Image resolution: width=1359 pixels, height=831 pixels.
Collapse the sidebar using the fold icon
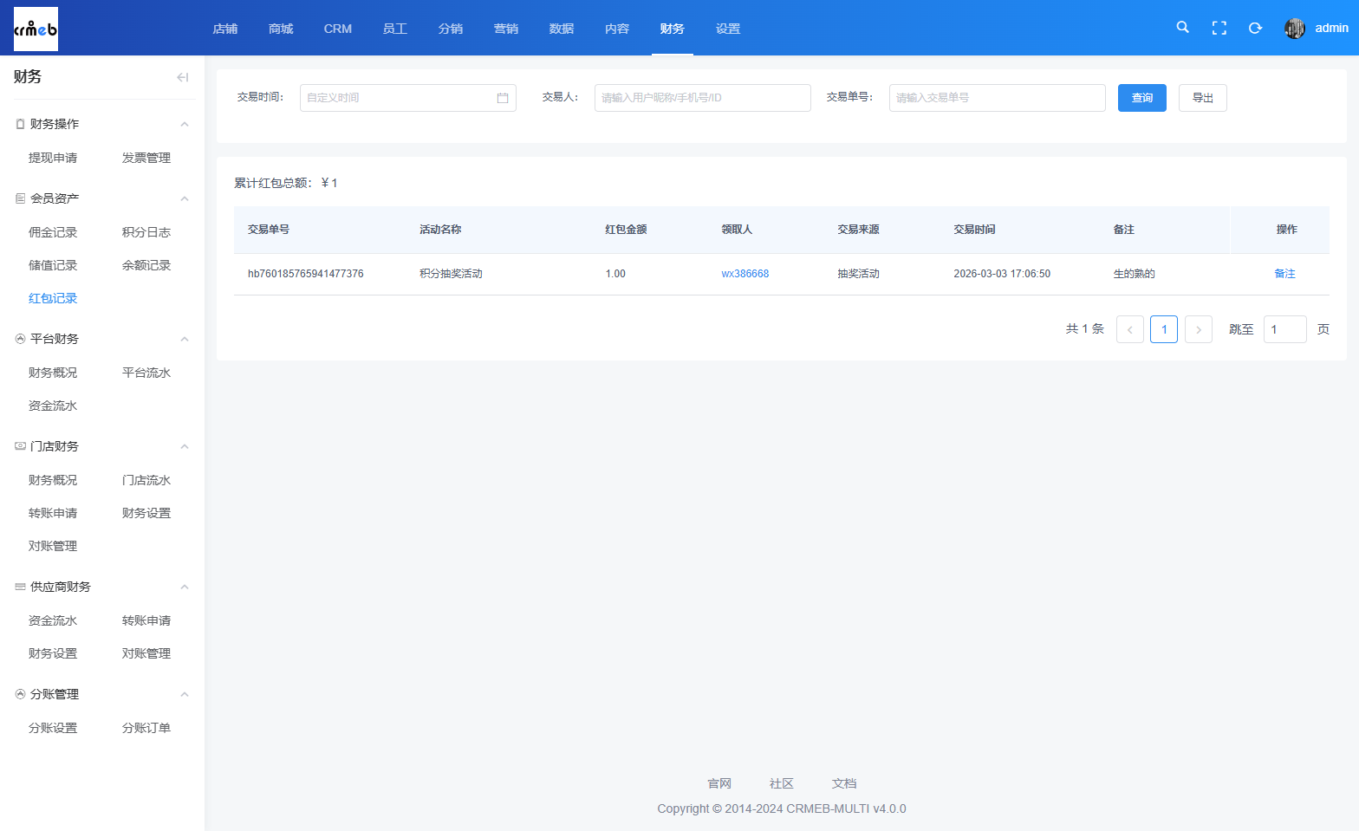tap(182, 77)
